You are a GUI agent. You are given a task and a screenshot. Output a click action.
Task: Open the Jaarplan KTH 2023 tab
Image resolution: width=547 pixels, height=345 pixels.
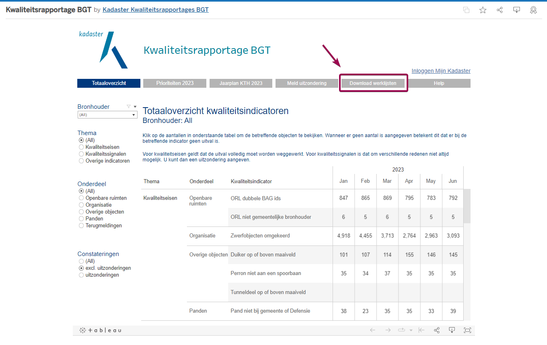[241, 83]
